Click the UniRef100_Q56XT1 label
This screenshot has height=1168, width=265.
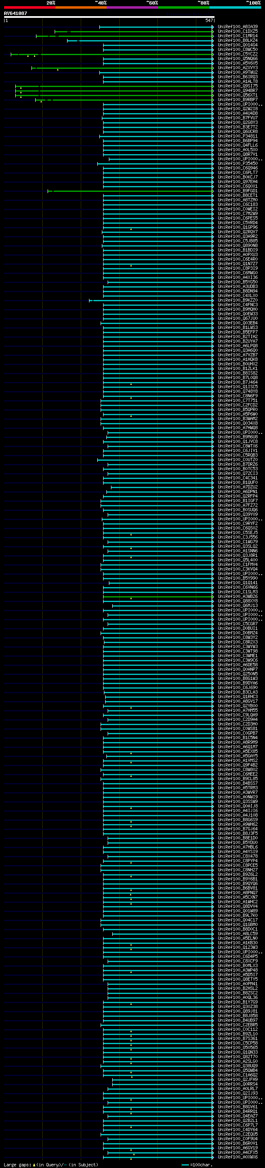237,95
